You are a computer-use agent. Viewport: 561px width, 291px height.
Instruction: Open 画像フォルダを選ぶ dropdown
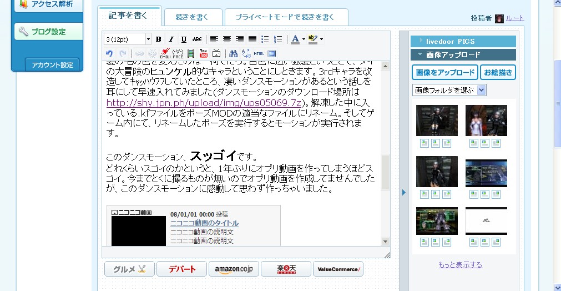tap(449, 90)
